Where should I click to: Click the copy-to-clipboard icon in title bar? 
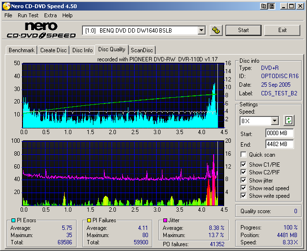click(264, 6)
